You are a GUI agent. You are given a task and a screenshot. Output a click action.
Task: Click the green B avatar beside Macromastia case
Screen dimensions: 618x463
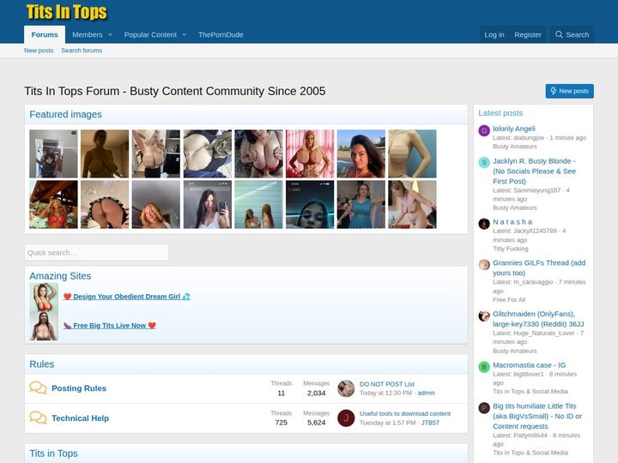(484, 367)
